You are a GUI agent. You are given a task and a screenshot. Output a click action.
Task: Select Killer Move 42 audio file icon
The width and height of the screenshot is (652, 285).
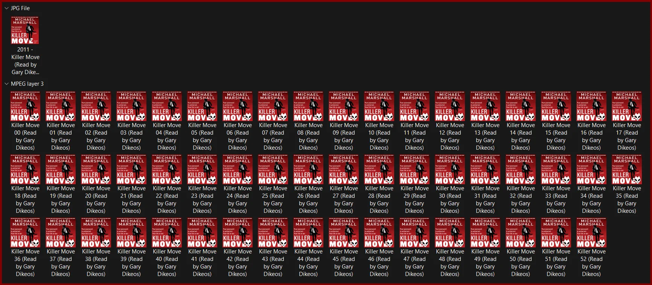click(238, 233)
